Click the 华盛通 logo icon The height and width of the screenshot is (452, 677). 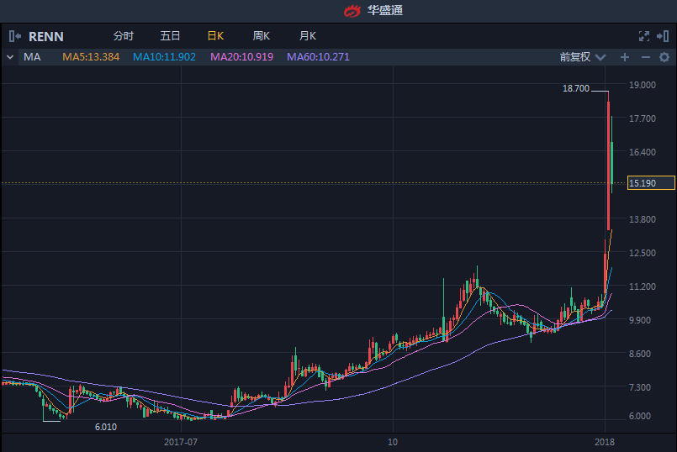(x=352, y=11)
